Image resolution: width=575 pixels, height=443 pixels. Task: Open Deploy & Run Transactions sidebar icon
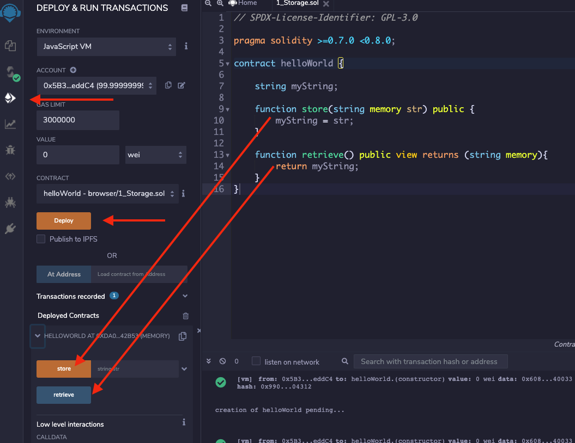(x=10, y=98)
